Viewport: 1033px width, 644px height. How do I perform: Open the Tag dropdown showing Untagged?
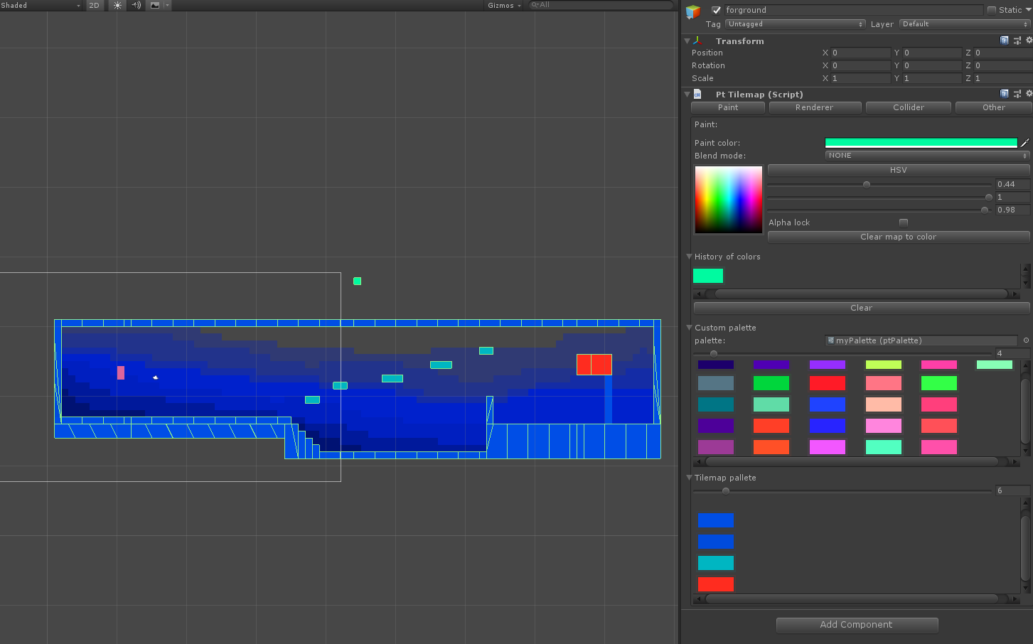pyautogui.click(x=795, y=24)
